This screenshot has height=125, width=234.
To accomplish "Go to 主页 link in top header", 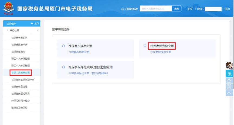I will (x=190, y=9).
